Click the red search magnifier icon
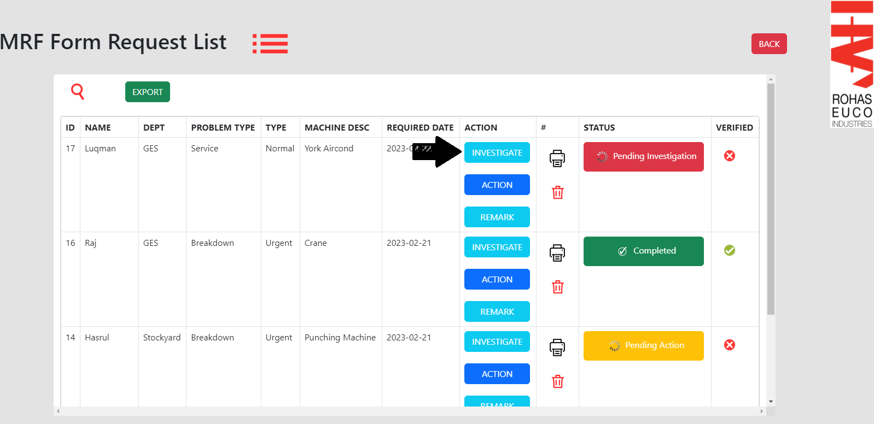This screenshot has height=424, width=874. (x=78, y=91)
